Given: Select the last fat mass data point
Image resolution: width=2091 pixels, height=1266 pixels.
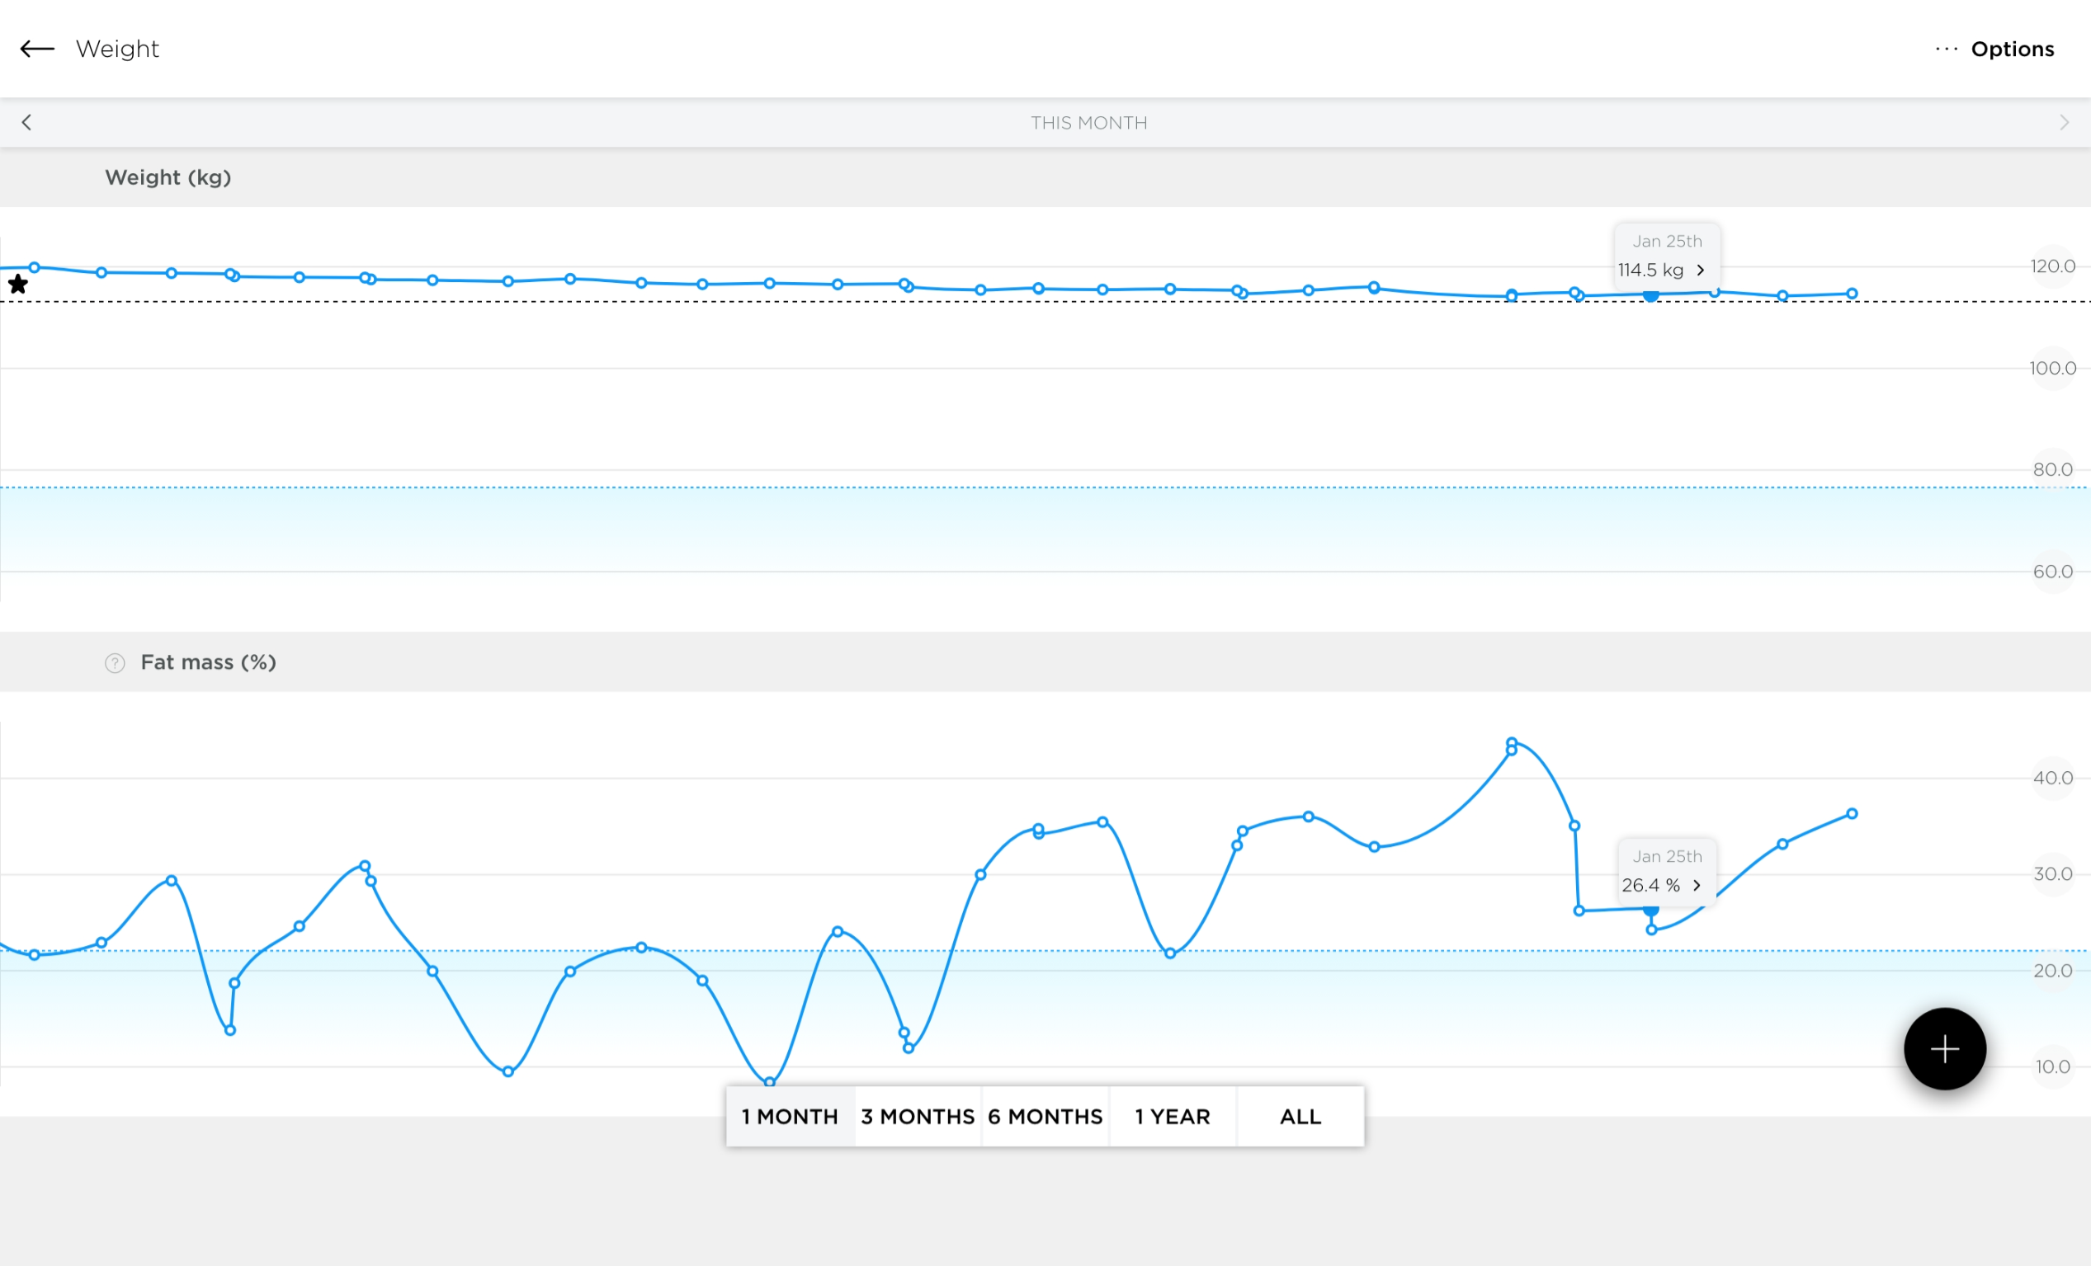Looking at the screenshot, I should (1852, 814).
